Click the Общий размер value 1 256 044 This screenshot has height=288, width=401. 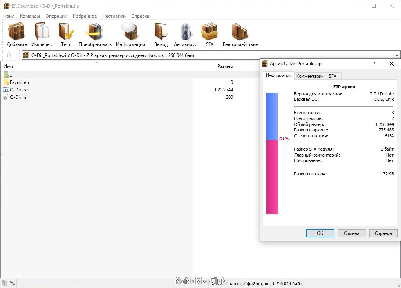coord(385,124)
